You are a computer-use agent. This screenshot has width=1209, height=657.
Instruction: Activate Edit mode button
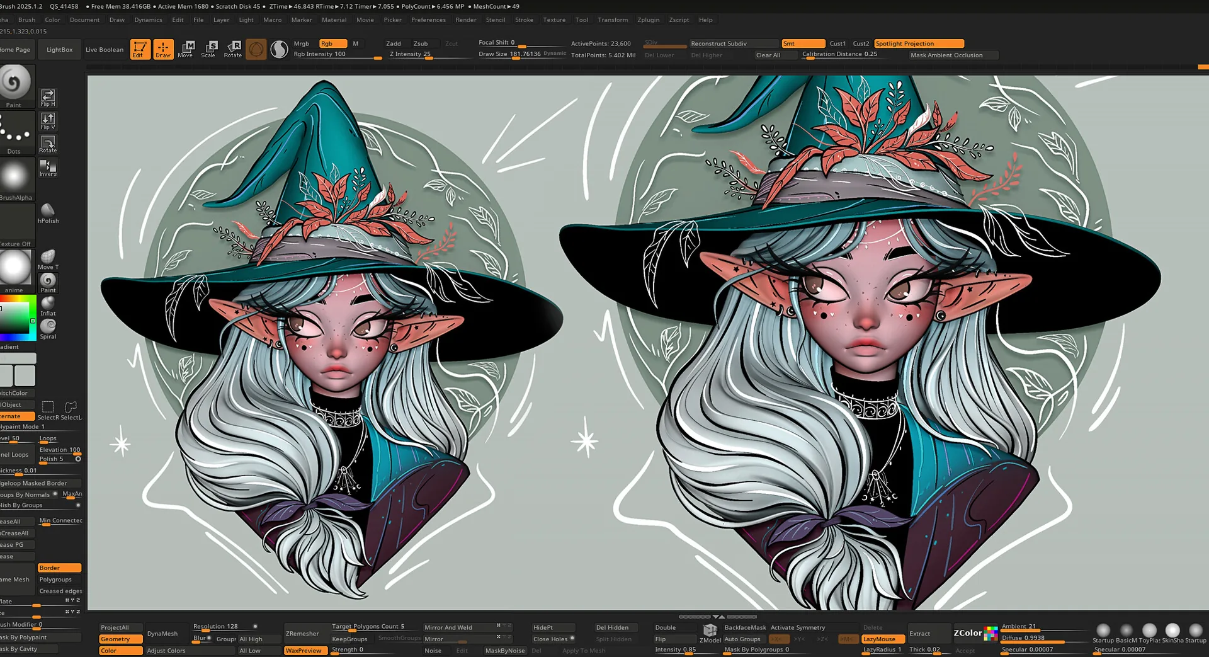click(140, 49)
